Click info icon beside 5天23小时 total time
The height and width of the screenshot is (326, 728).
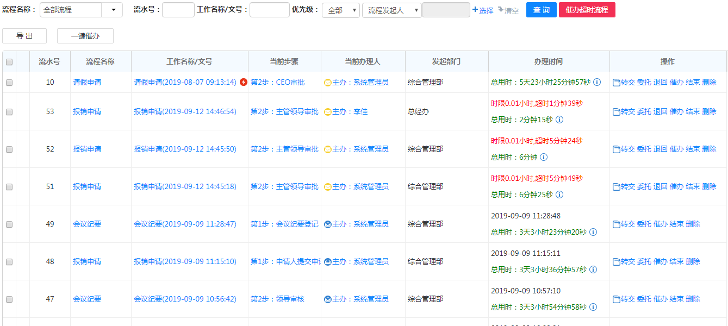coord(596,82)
